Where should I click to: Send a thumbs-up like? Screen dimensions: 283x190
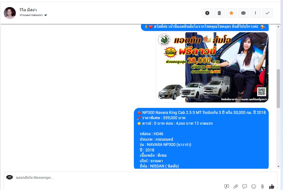272,186
